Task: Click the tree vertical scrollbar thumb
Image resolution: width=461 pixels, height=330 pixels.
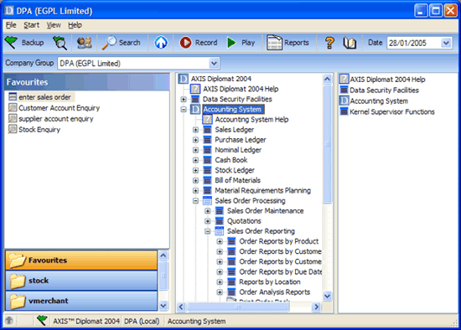Action: tap(327, 144)
